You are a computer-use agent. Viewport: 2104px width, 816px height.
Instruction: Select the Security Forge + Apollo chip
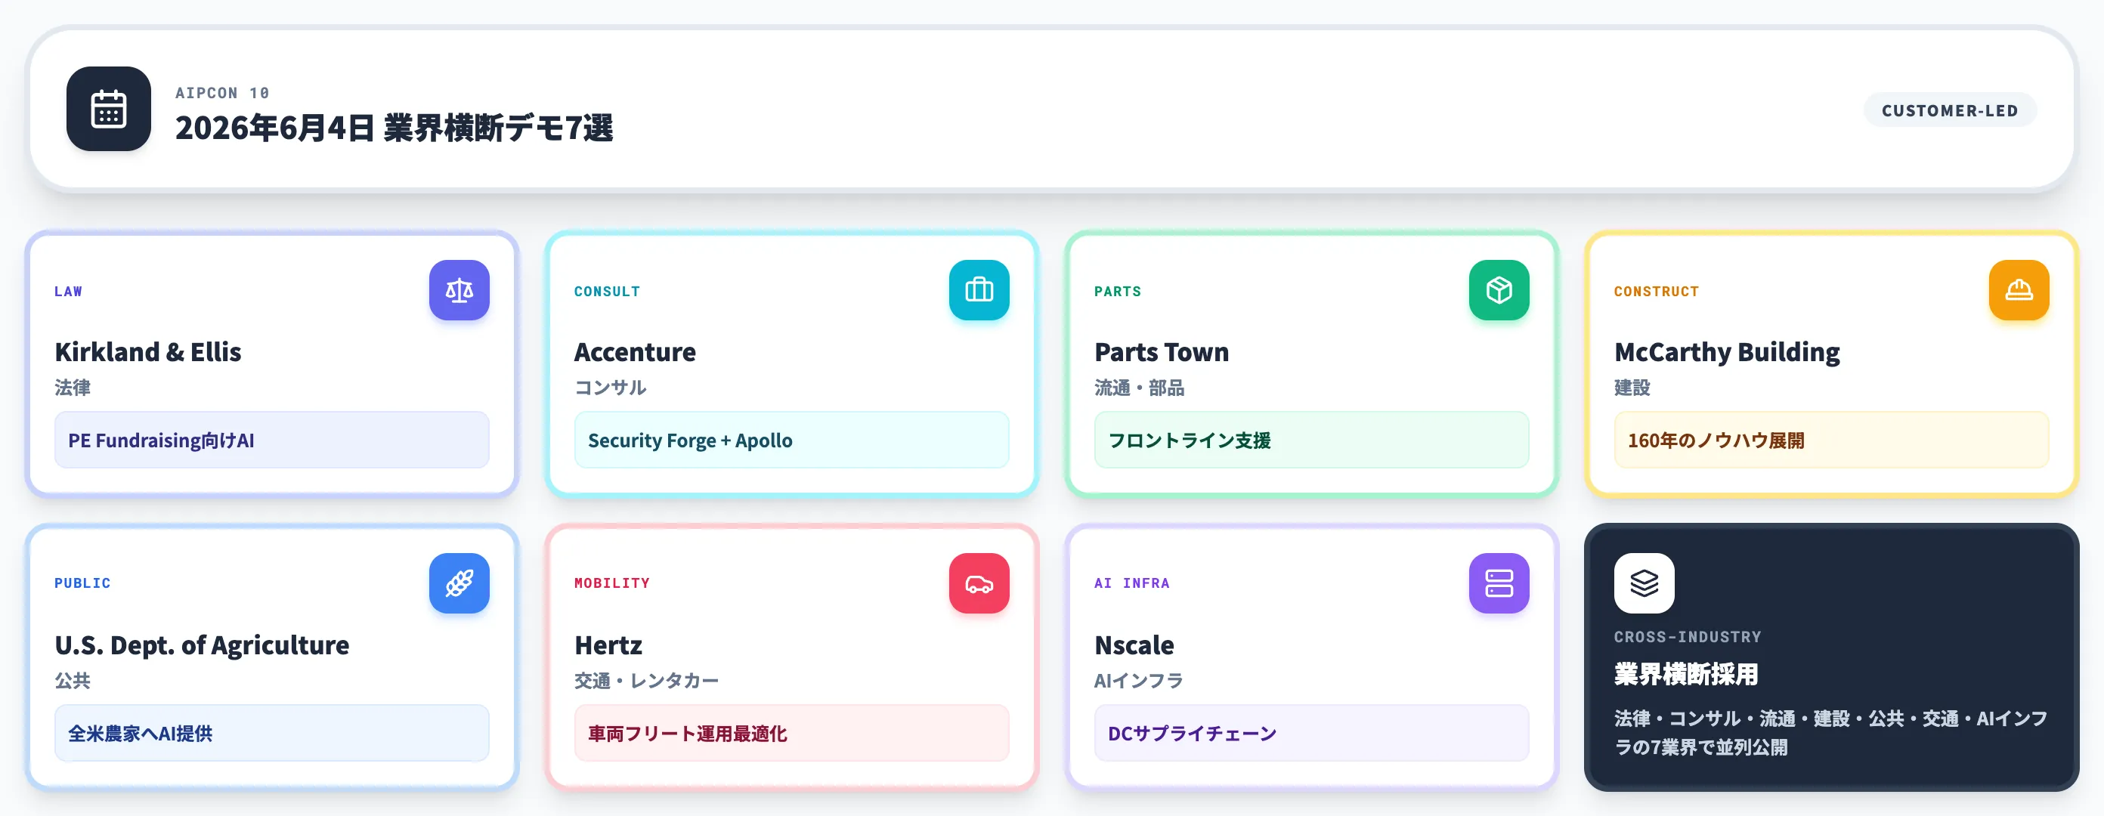pyautogui.click(x=791, y=440)
